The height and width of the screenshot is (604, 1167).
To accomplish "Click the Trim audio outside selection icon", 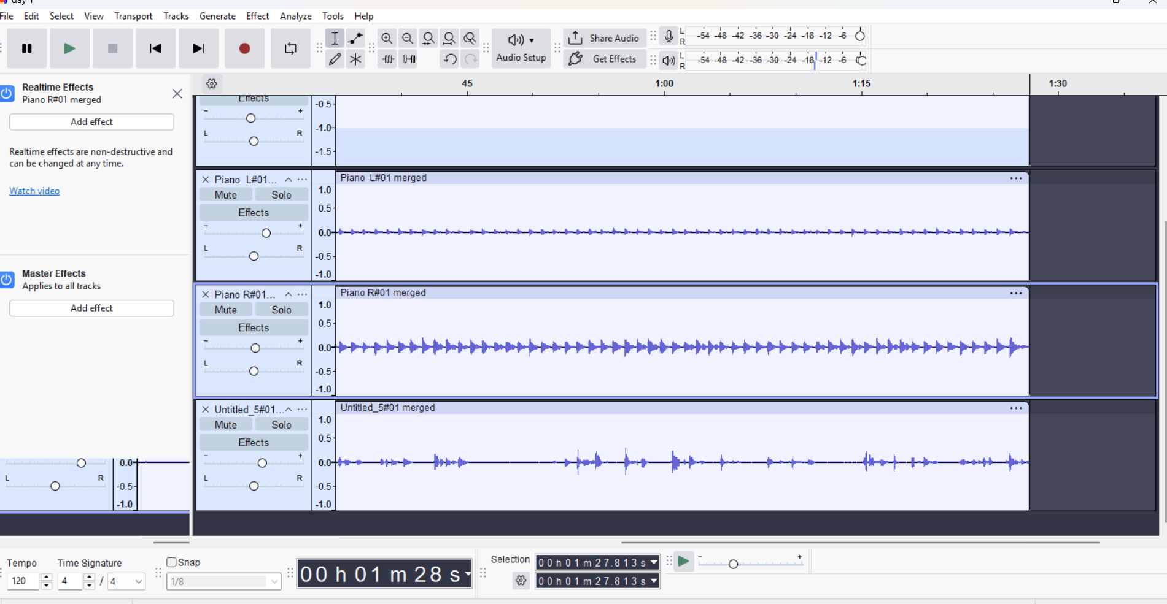I will click(x=387, y=59).
